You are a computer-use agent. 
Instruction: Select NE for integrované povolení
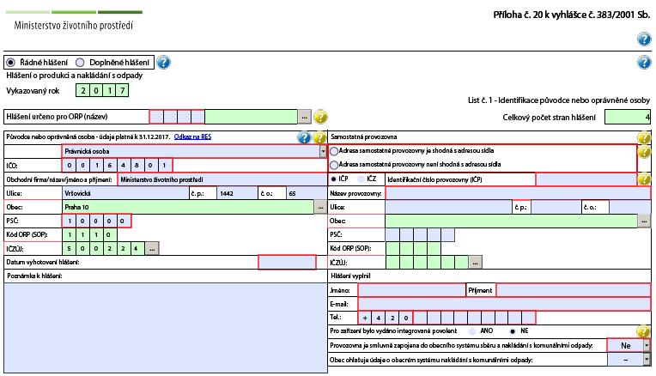click(x=513, y=331)
